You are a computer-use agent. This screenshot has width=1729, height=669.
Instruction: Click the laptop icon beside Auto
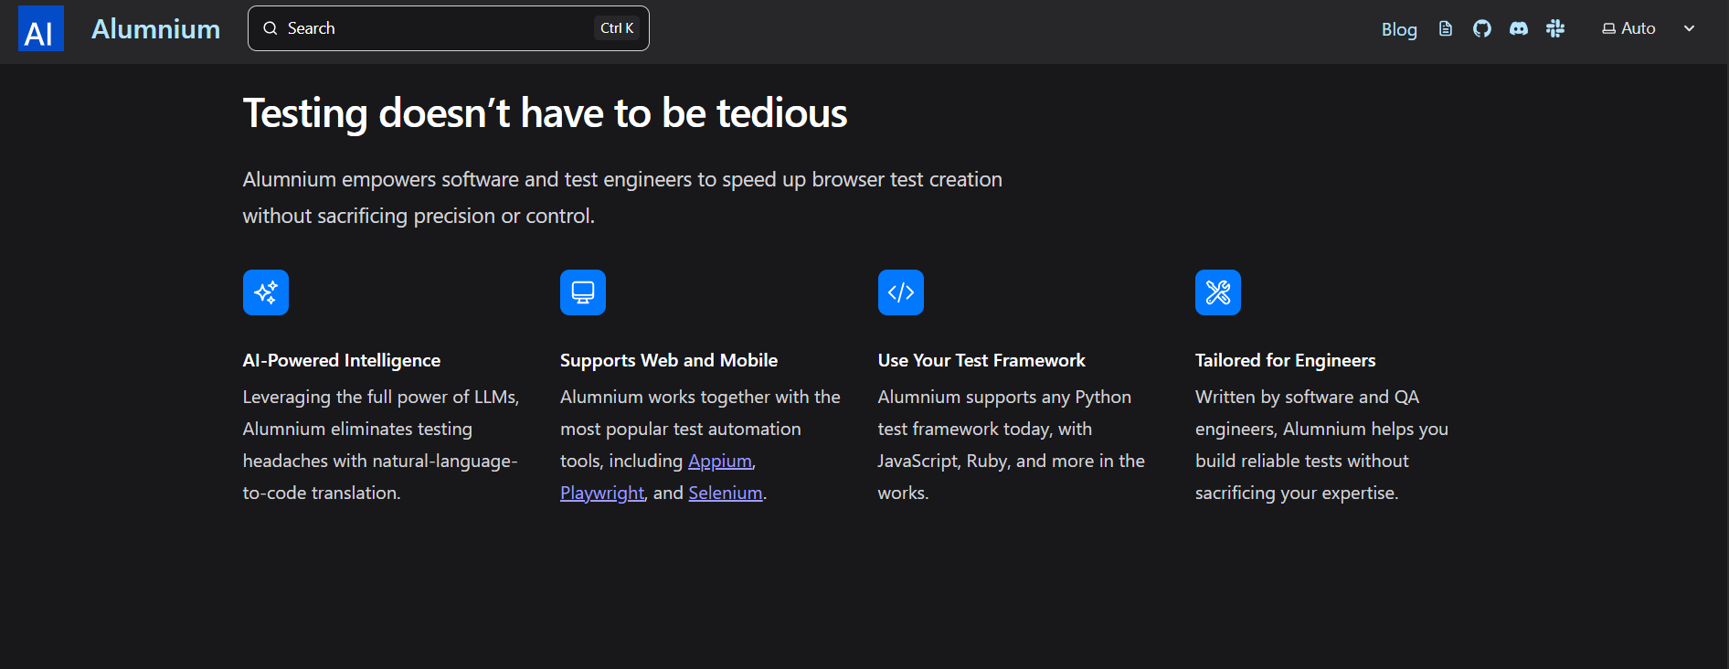[x=1608, y=28]
